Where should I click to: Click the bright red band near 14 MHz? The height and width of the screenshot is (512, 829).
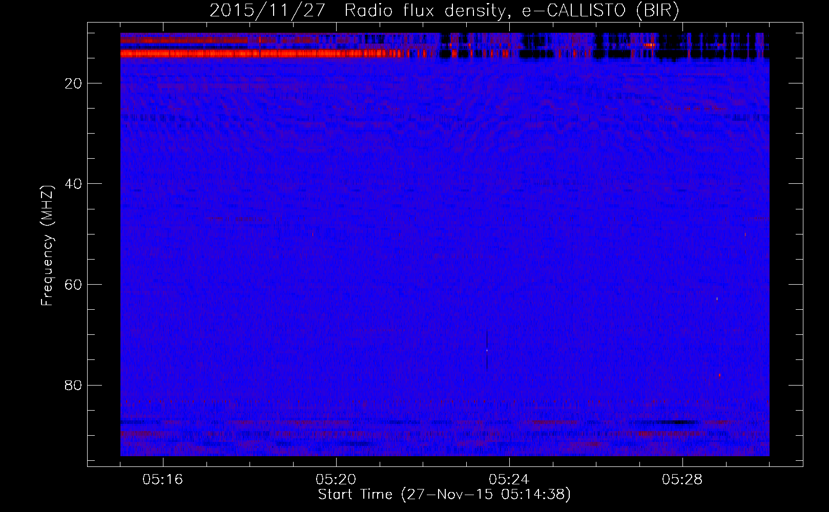264,53
